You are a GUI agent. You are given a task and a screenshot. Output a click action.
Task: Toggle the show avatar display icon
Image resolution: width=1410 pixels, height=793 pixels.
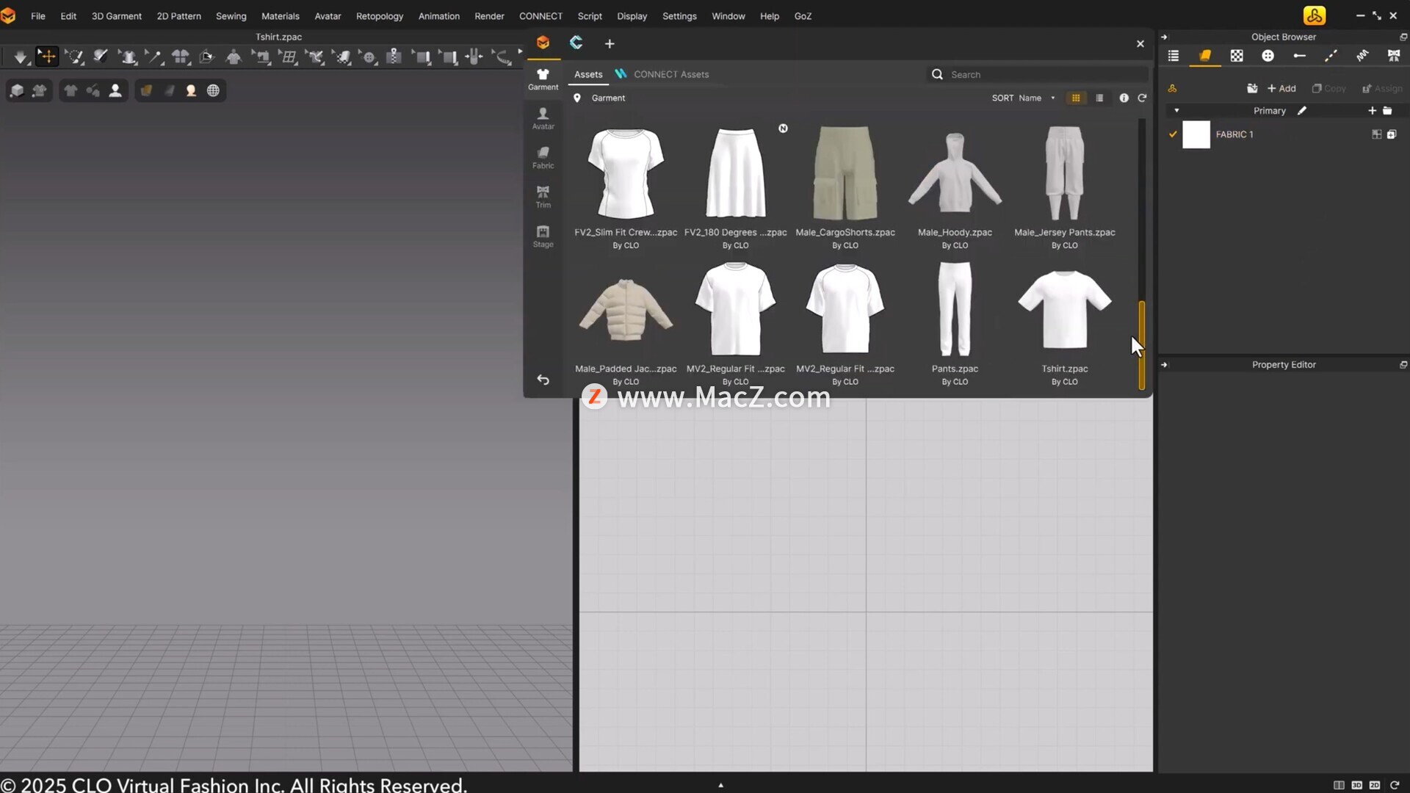(115, 90)
